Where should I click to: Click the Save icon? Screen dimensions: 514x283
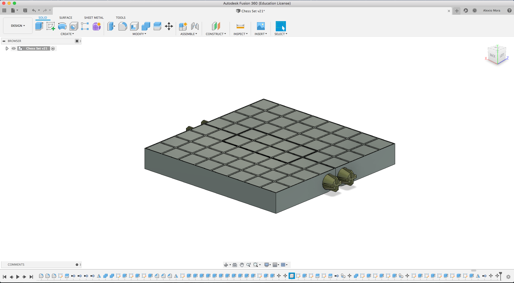[x=25, y=10]
